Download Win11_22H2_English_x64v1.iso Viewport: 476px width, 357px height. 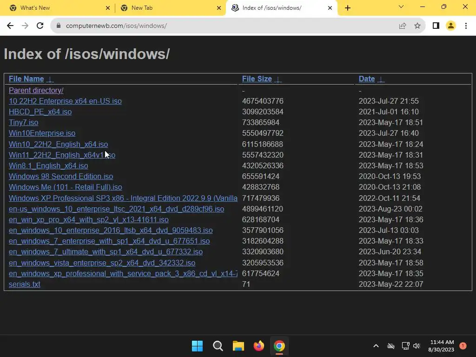(62, 155)
